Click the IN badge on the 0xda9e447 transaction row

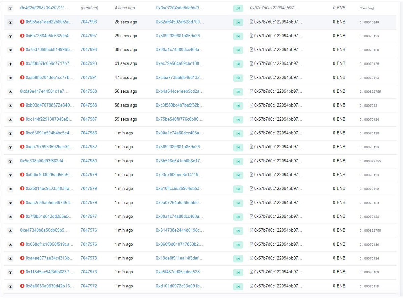click(x=238, y=91)
